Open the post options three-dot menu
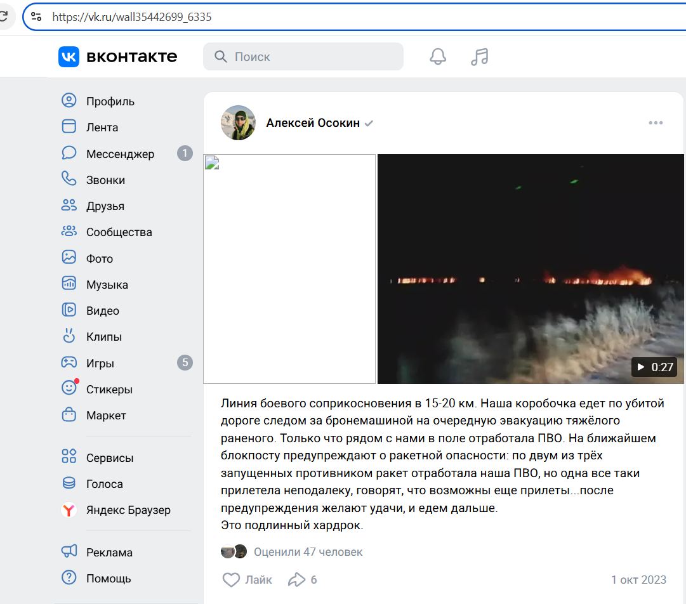This screenshot has width=686, height=604. tap(656, 123)
